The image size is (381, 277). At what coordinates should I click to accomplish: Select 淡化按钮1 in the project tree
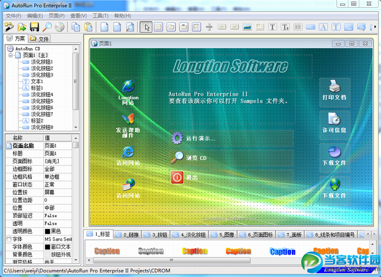point(42,62)
